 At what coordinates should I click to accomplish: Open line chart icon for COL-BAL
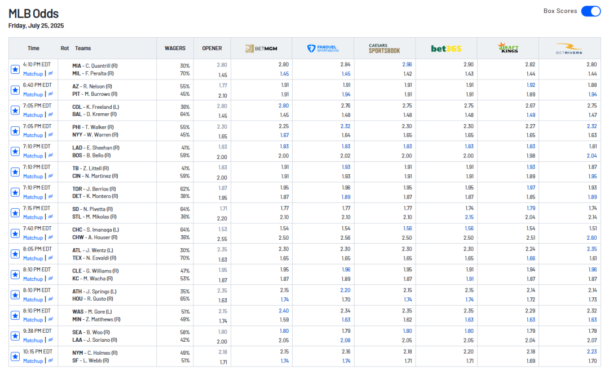pyautogui.click(x=51, y=114)
